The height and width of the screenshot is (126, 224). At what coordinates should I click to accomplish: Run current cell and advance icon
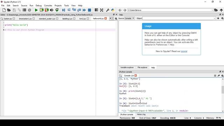(47, 10)
